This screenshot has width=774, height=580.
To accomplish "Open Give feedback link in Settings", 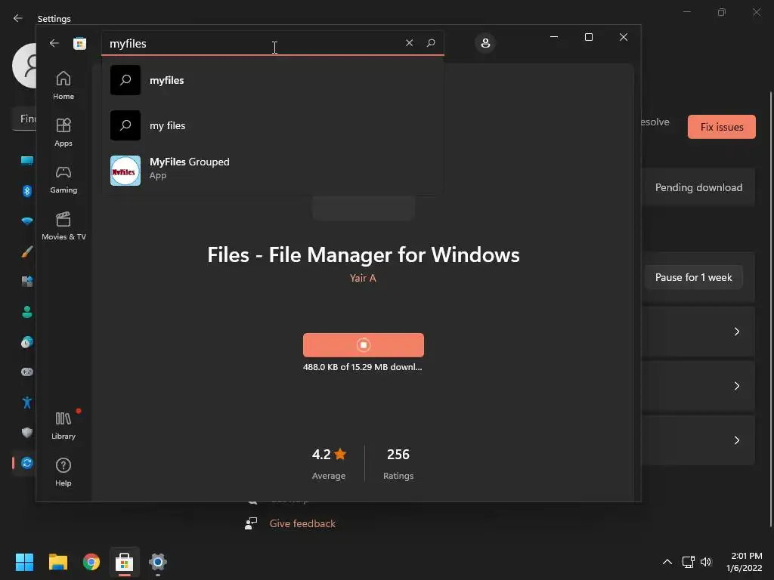I will pyautogui.click(x=302, y=523).
